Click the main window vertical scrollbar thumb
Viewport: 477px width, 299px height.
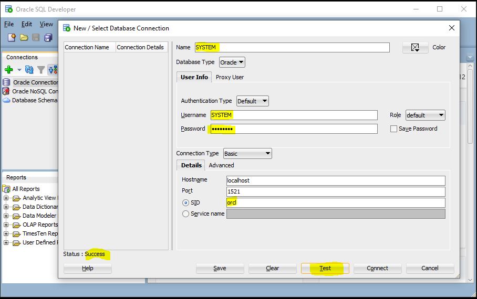click(x=470, y=106)
